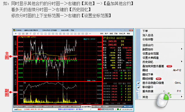Open the 结算价 dropdown in the quote panel

(124, 60)
